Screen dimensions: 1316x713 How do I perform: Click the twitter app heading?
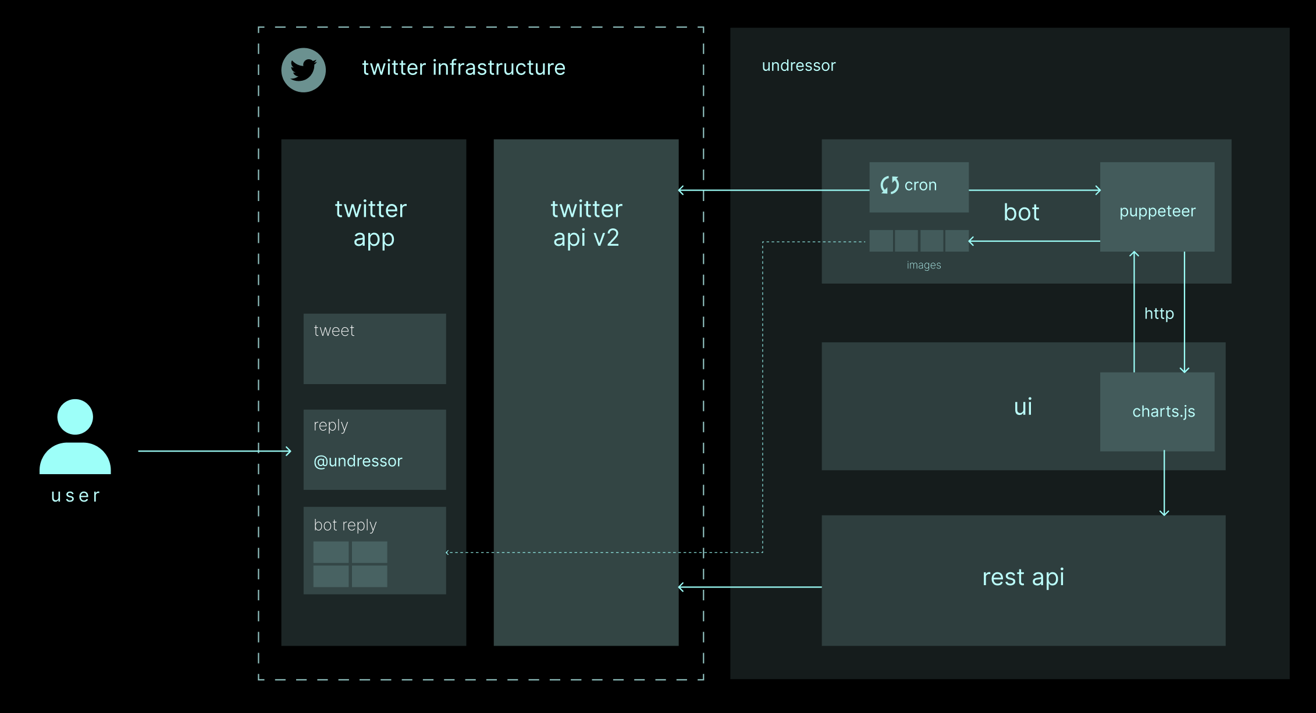[372, 223]
